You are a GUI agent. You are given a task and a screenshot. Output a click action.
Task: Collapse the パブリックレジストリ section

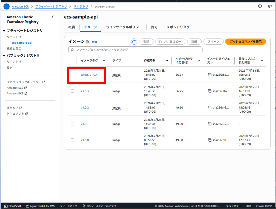(4, 56)
